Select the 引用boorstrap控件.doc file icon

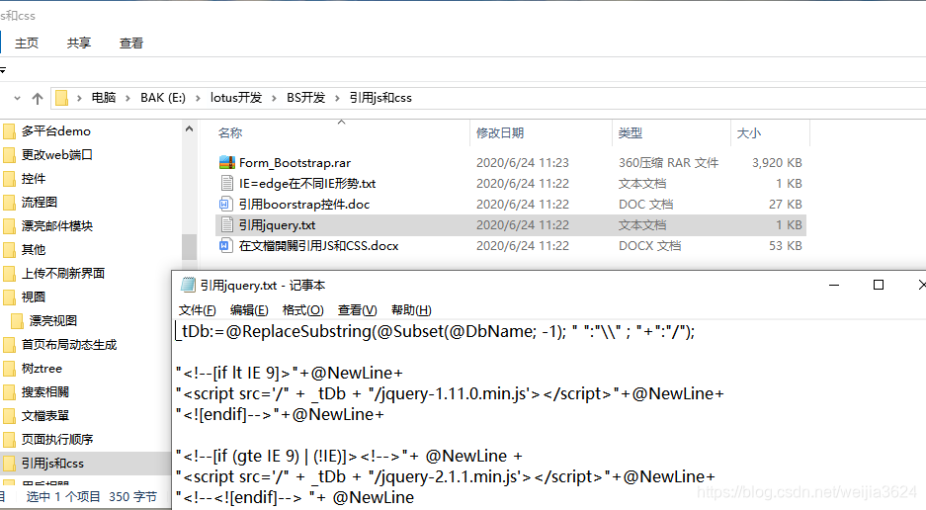tap(226, 205)
